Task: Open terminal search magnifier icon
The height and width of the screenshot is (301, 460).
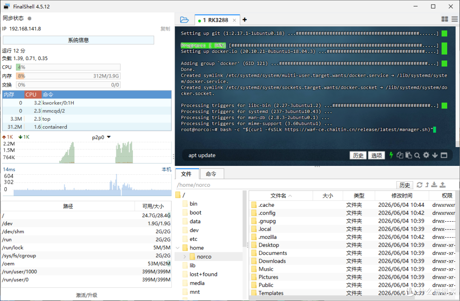Action: click(417, 155)
